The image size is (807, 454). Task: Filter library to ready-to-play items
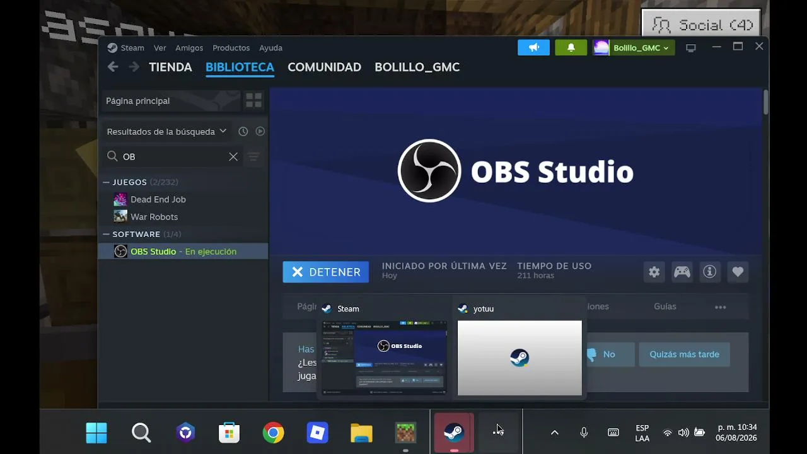click(x=260, y=131)
